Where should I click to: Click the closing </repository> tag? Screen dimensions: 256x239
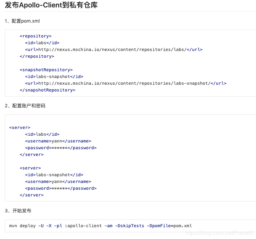click(37, 56)
